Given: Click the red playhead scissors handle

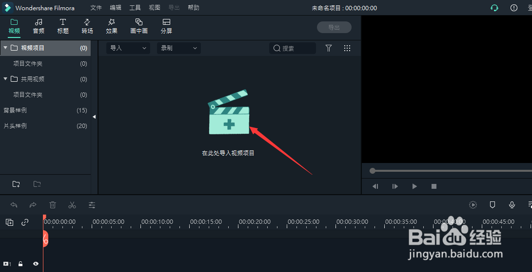Looking at the screenshot, I should point(45,238).
